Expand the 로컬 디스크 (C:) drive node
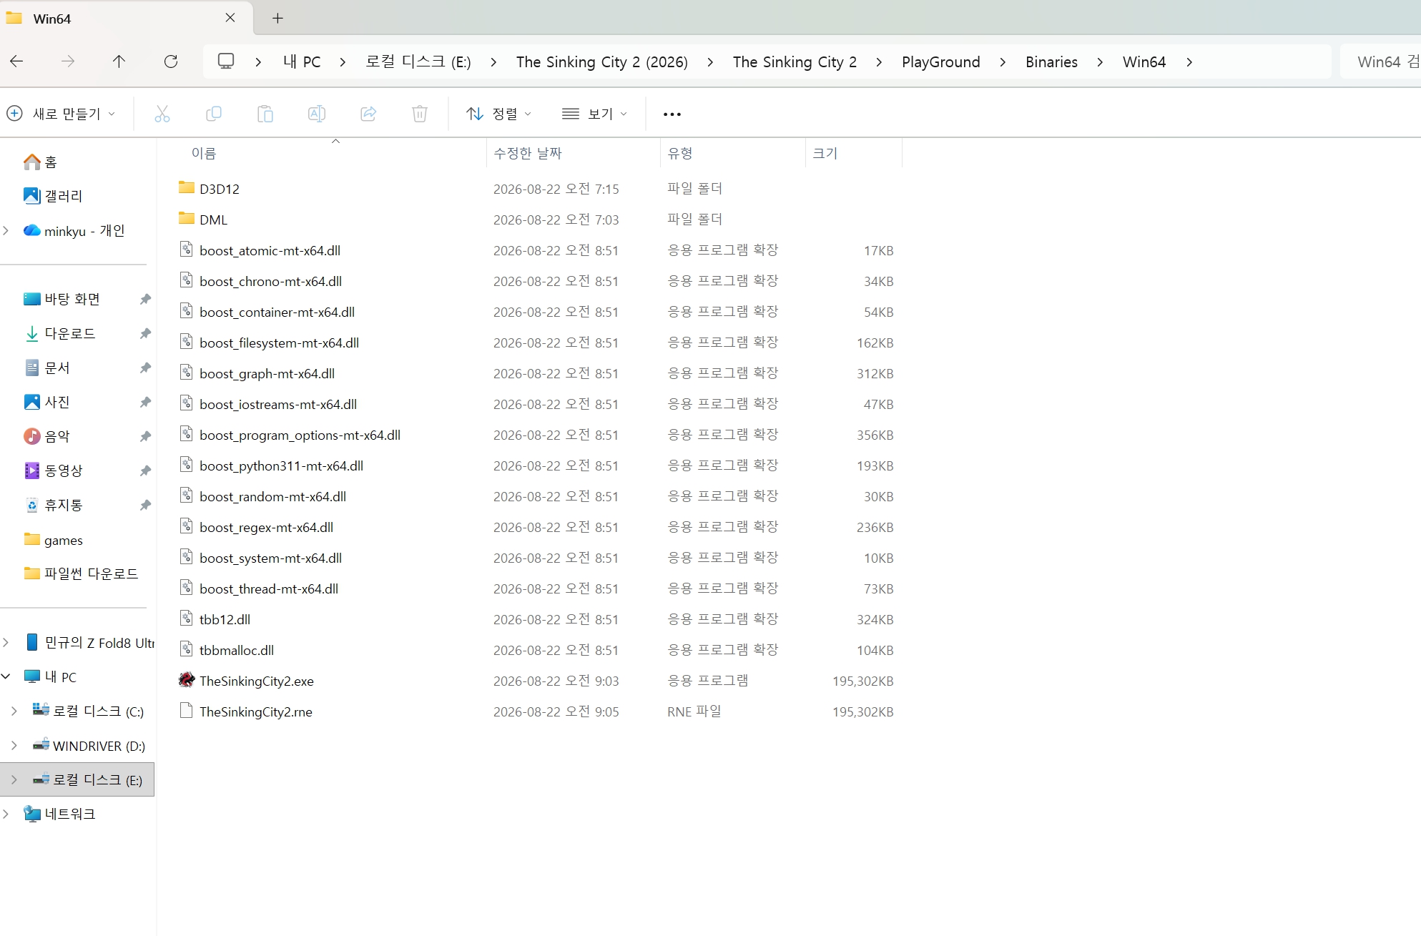The height and width of the screenshot is (936, 1421). click(14, 711)
